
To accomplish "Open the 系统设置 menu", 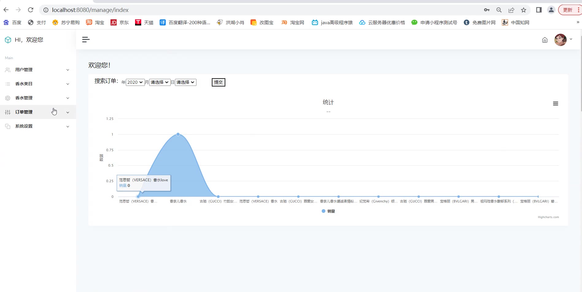I will tap(38, 126).
